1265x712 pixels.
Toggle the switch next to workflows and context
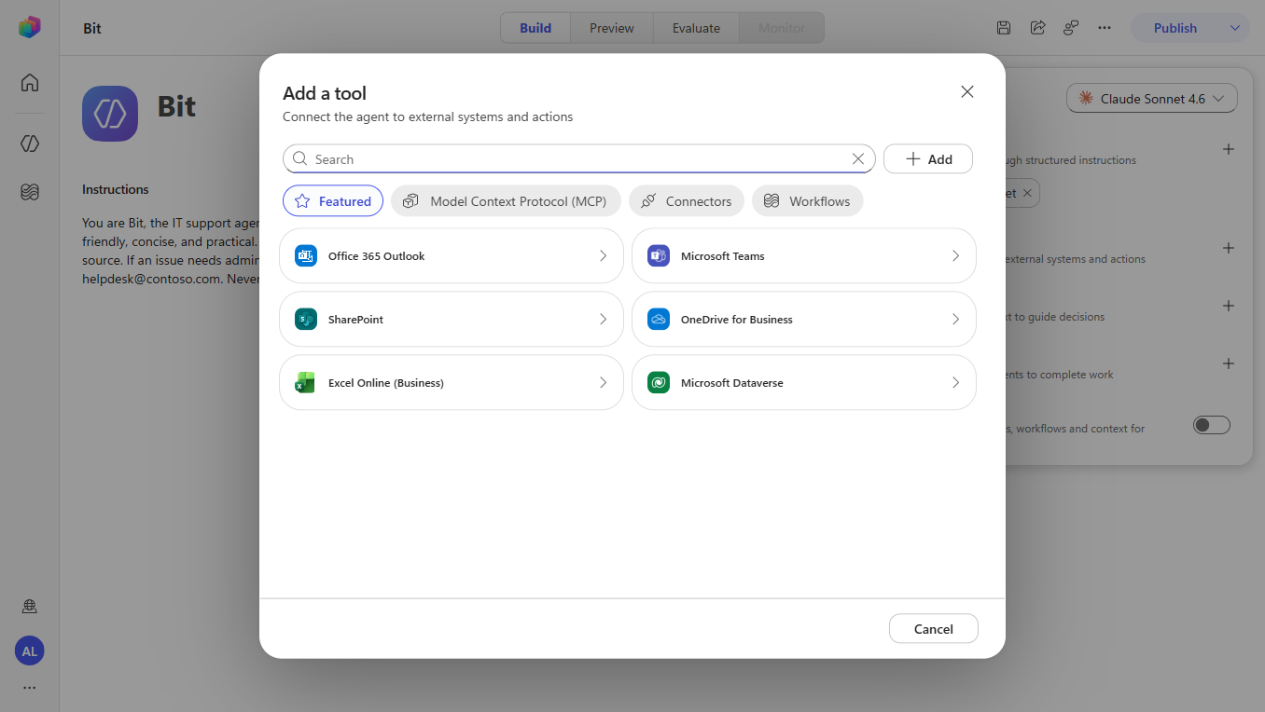click(x=1212, y=425)
